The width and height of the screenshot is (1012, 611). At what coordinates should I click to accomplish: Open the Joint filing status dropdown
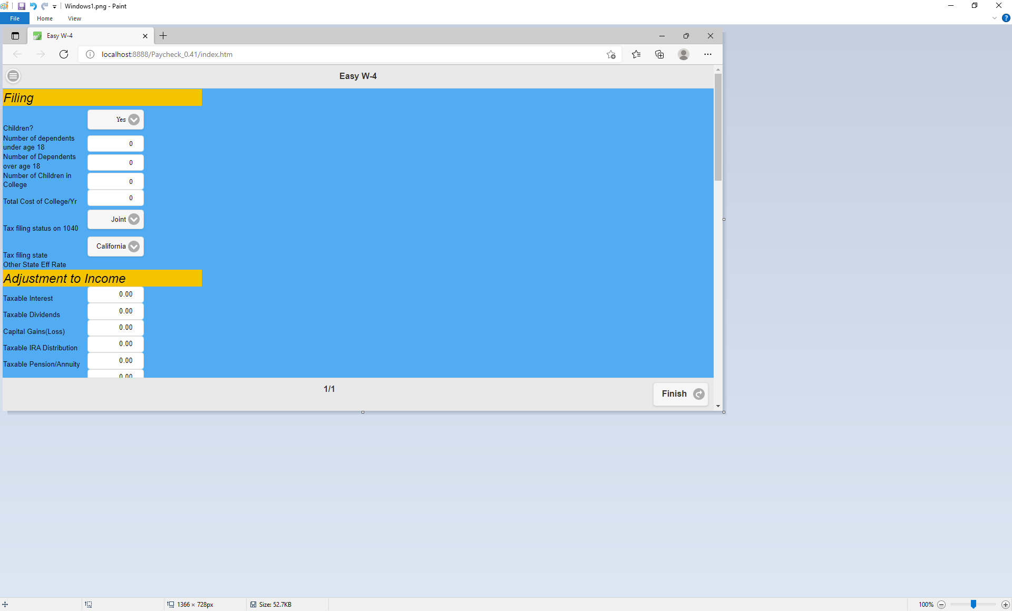(116, 220)
